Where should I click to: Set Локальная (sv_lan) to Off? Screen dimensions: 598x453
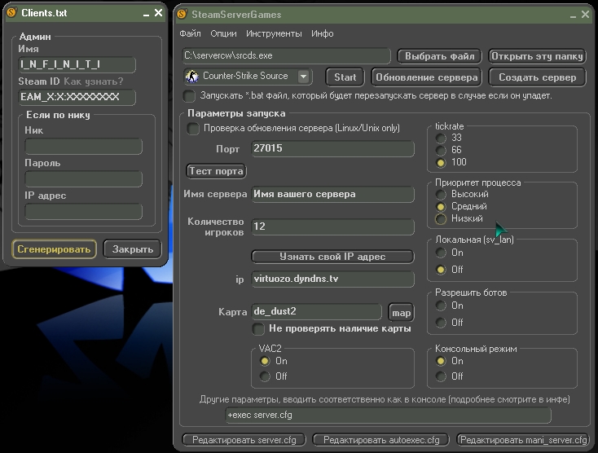pyautogui.click(x=441, y=270)
